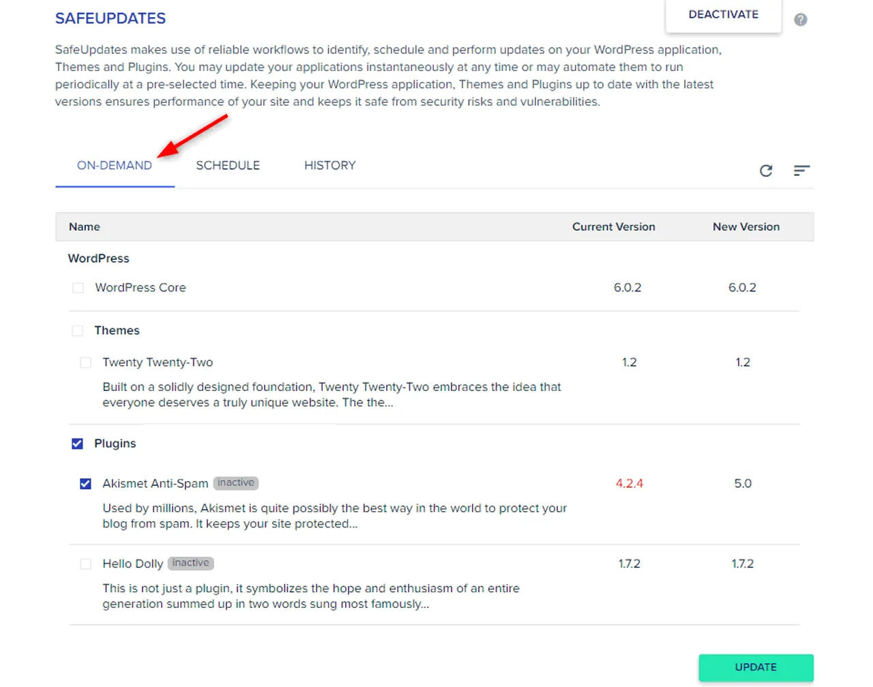
Task: Refresh the updates list
Action: (766, 171)
